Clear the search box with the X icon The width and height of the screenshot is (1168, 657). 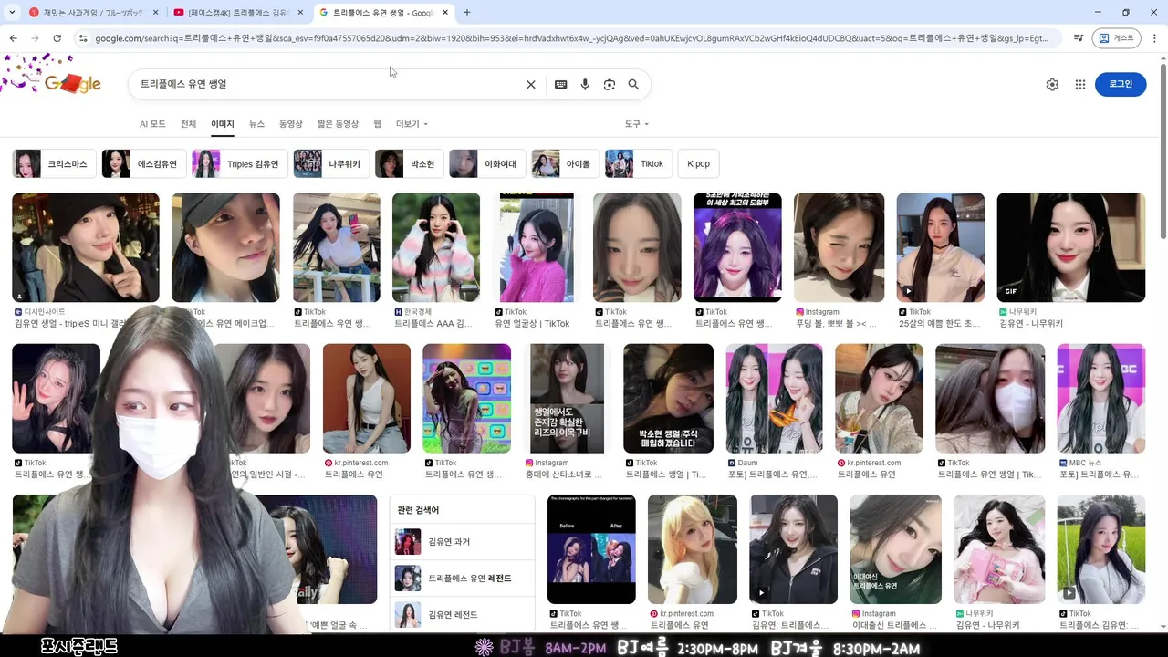click(531, 84)
